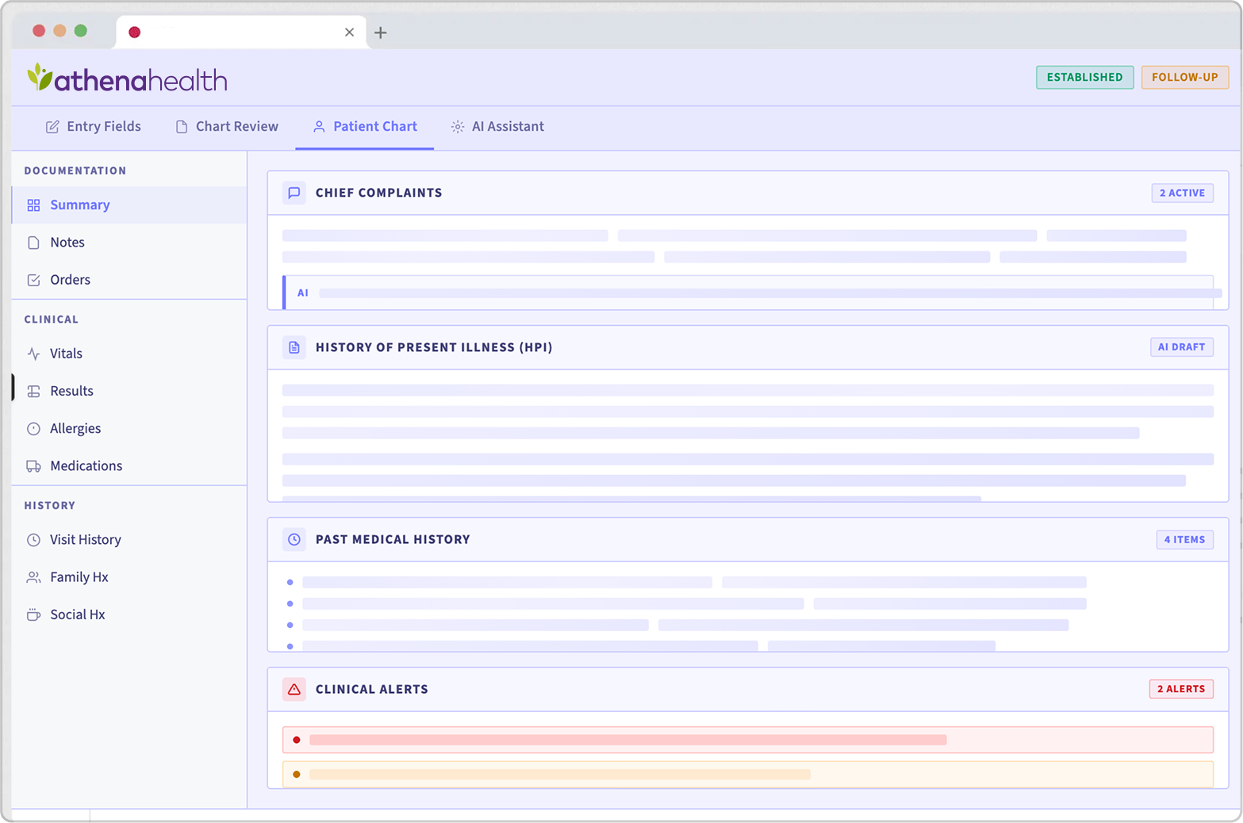Open a new browser tab with plus
The width and height of the screenshot is (1243, 823).
click(x=381, y=33)
